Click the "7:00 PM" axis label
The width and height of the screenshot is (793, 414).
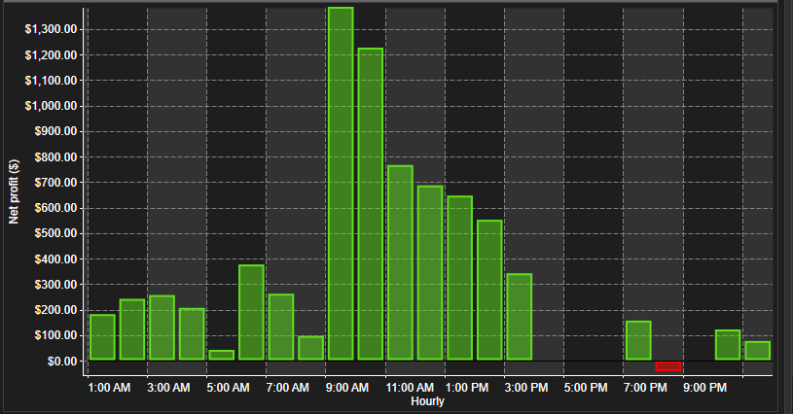coord(645,388)
